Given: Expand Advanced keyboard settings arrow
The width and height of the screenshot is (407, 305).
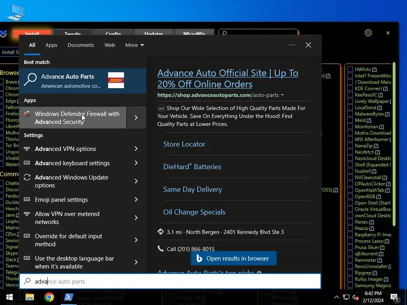Looking at the screenshot, I should point(136,163).
